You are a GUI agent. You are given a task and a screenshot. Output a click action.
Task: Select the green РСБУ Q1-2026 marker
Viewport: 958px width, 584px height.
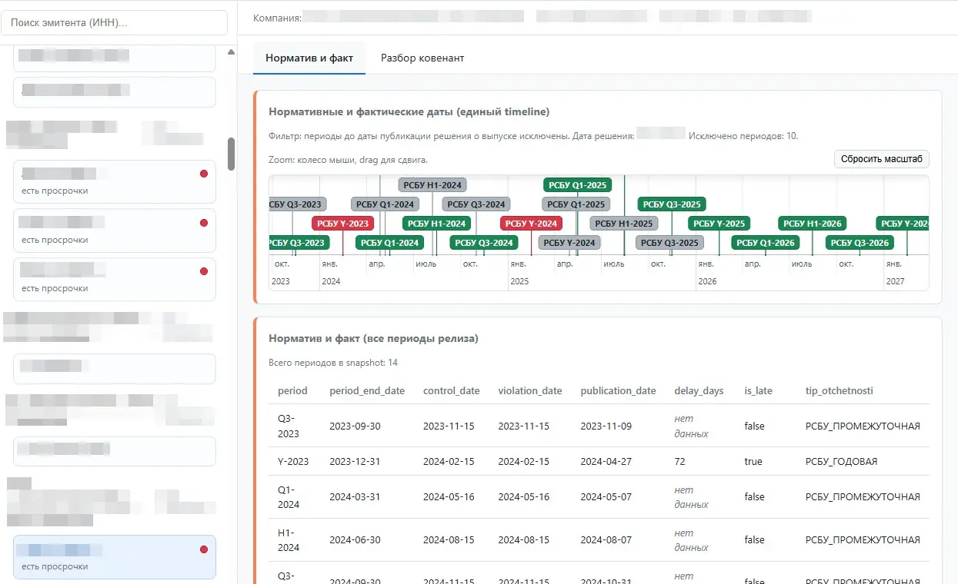point(765,243)
